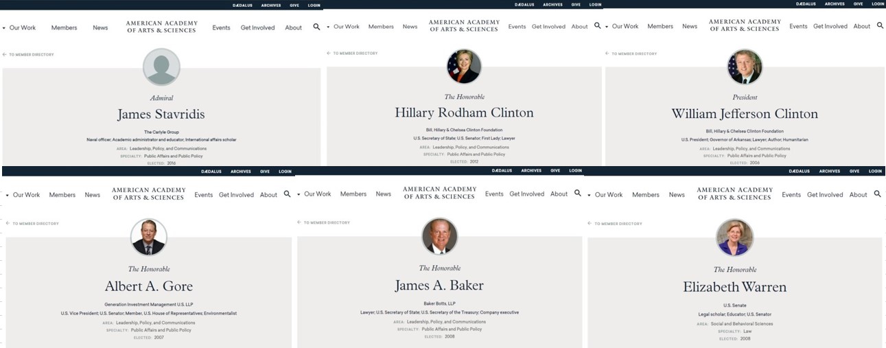The width and height of the screenshot is (886, 348).
Task: Click Academy logo on Elizabeth Warren page
Action: coord(734,194)
